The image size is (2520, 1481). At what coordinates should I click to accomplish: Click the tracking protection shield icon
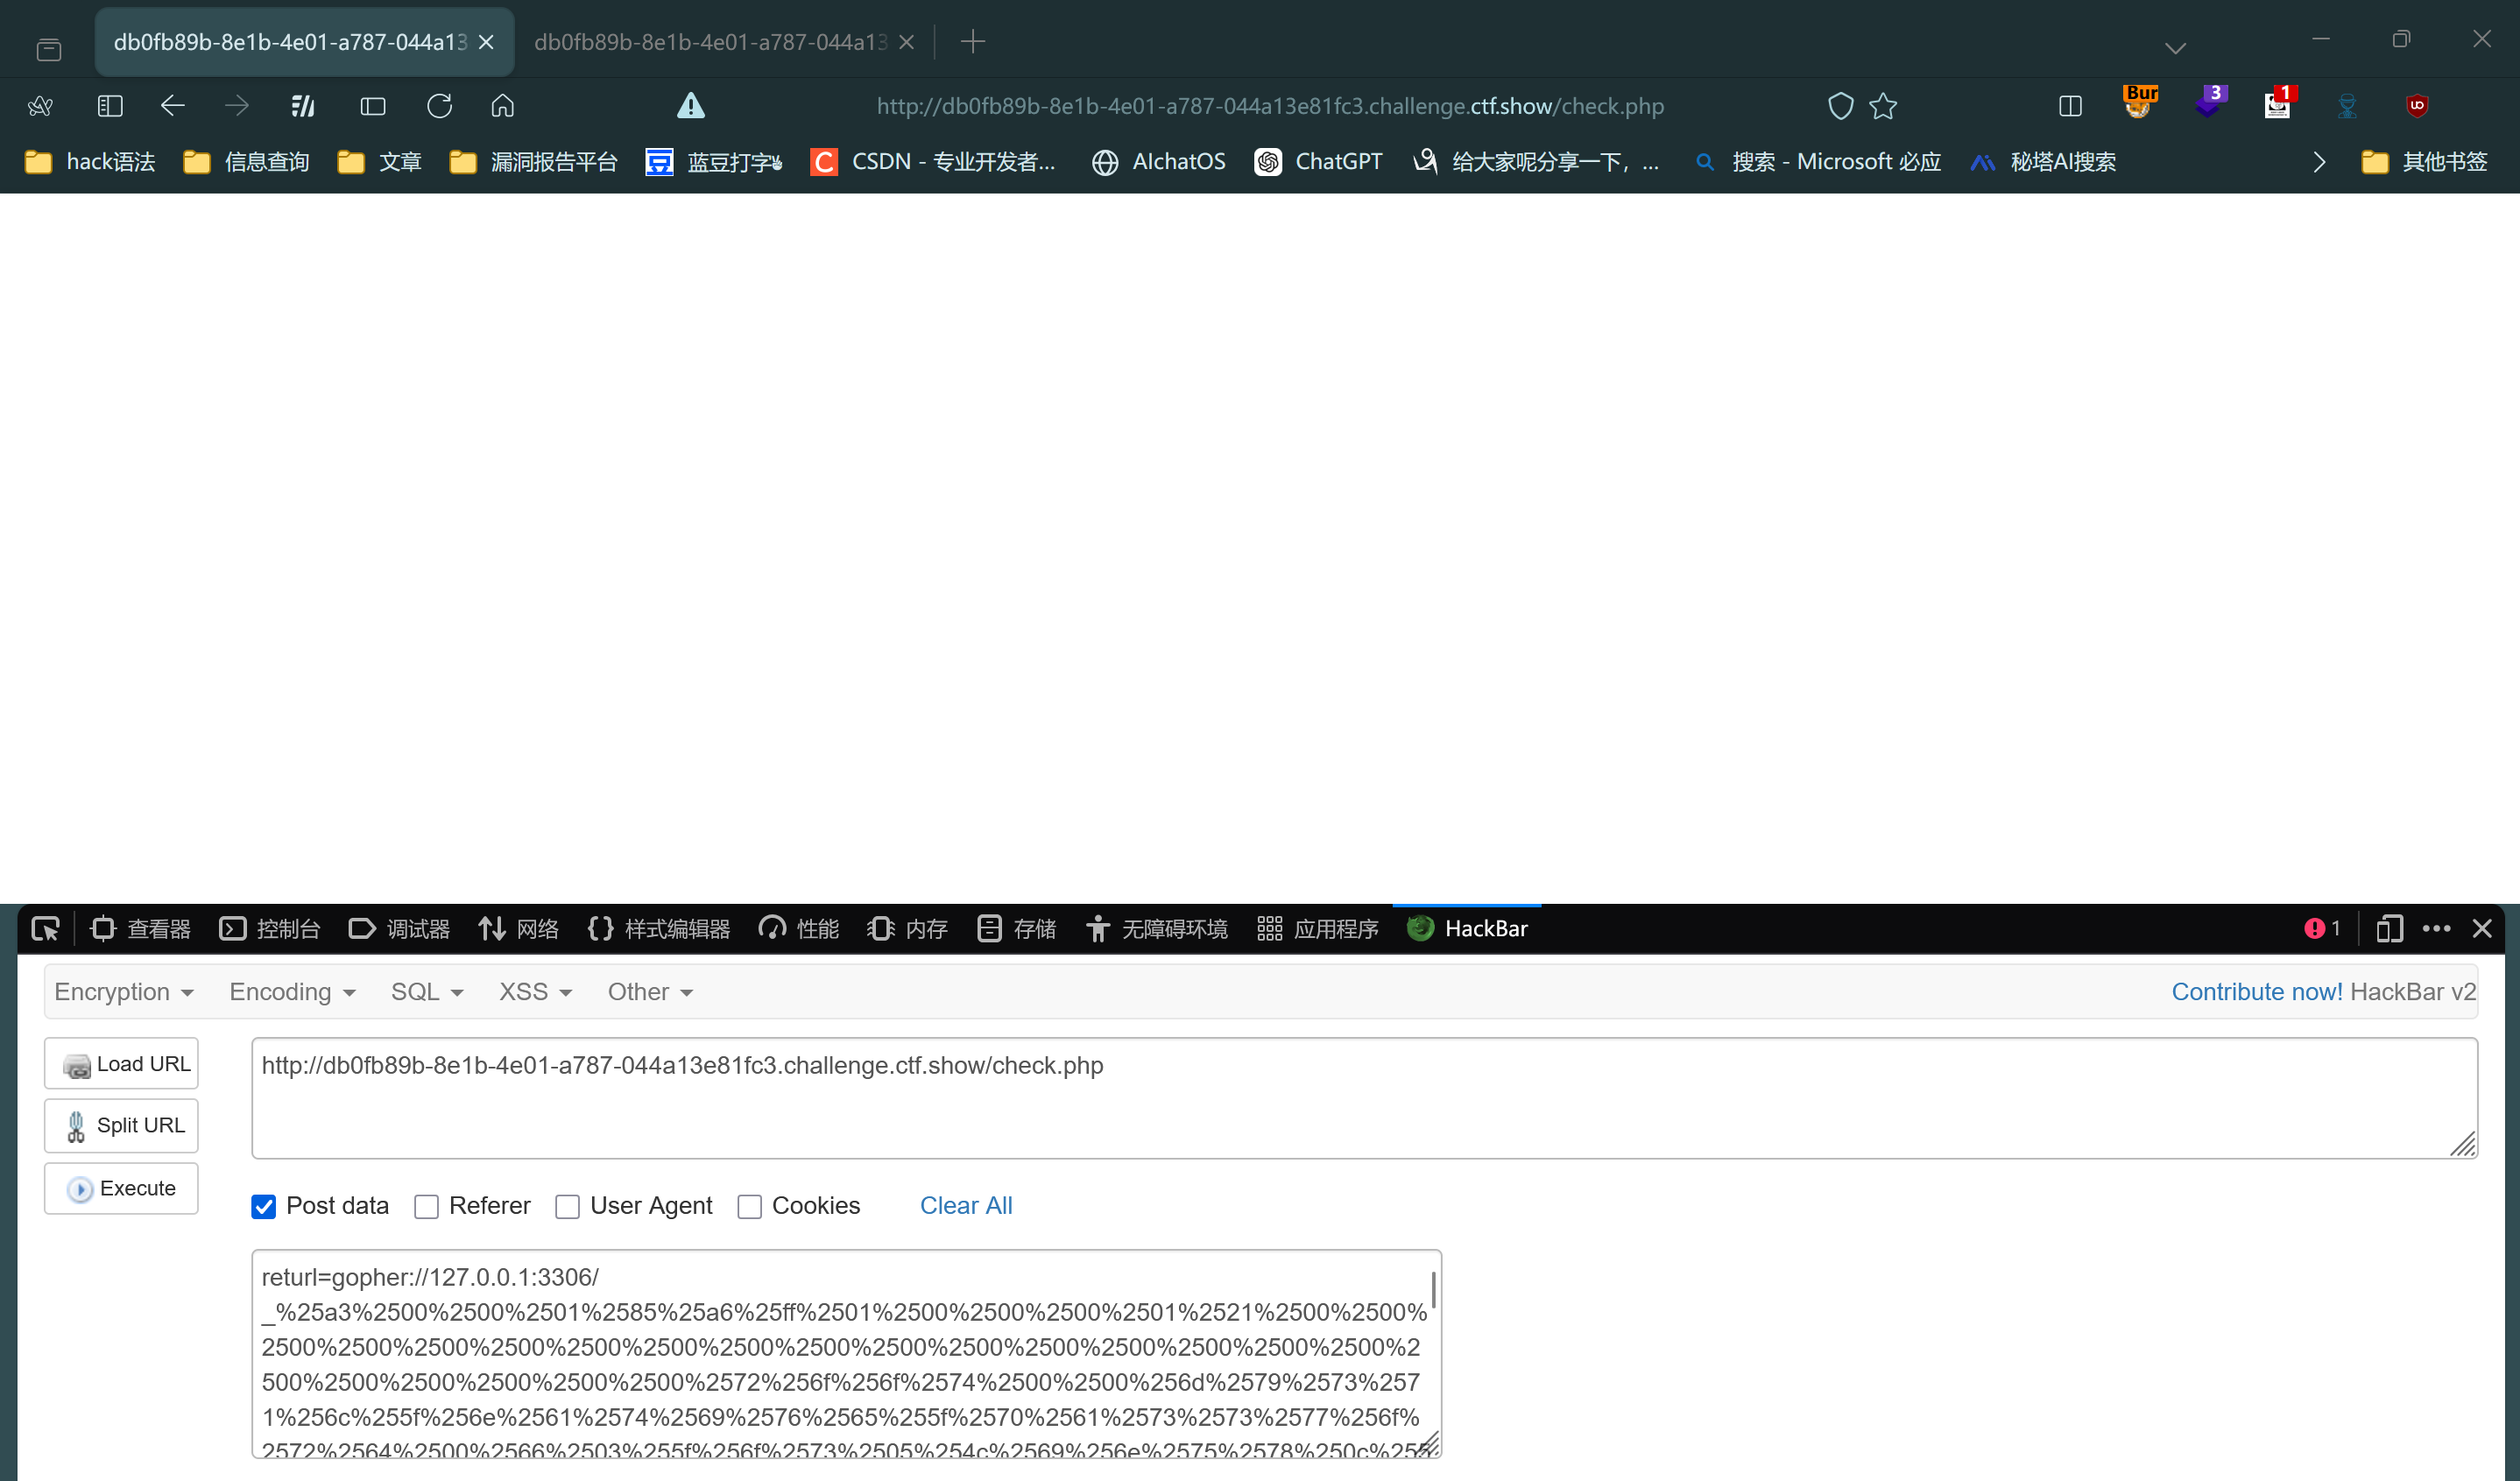pos(1840,106)
